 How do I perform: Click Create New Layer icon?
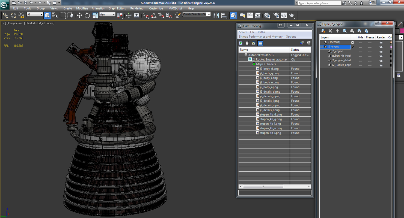coord(323,31)
